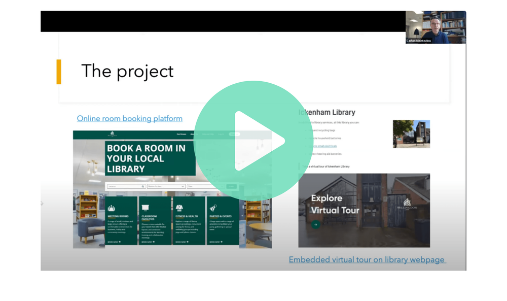Click Book Now under Fitness & Health
This screenshot has width=507, height=301.
click(182, 242)
